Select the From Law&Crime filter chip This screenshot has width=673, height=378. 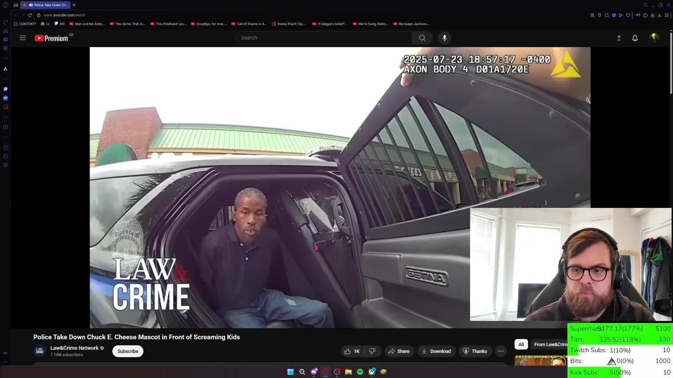(550, 344)
